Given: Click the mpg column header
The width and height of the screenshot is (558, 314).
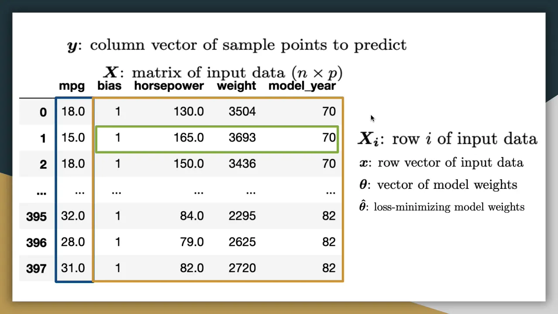Looking at the screenshot, I should coord(72,86).
